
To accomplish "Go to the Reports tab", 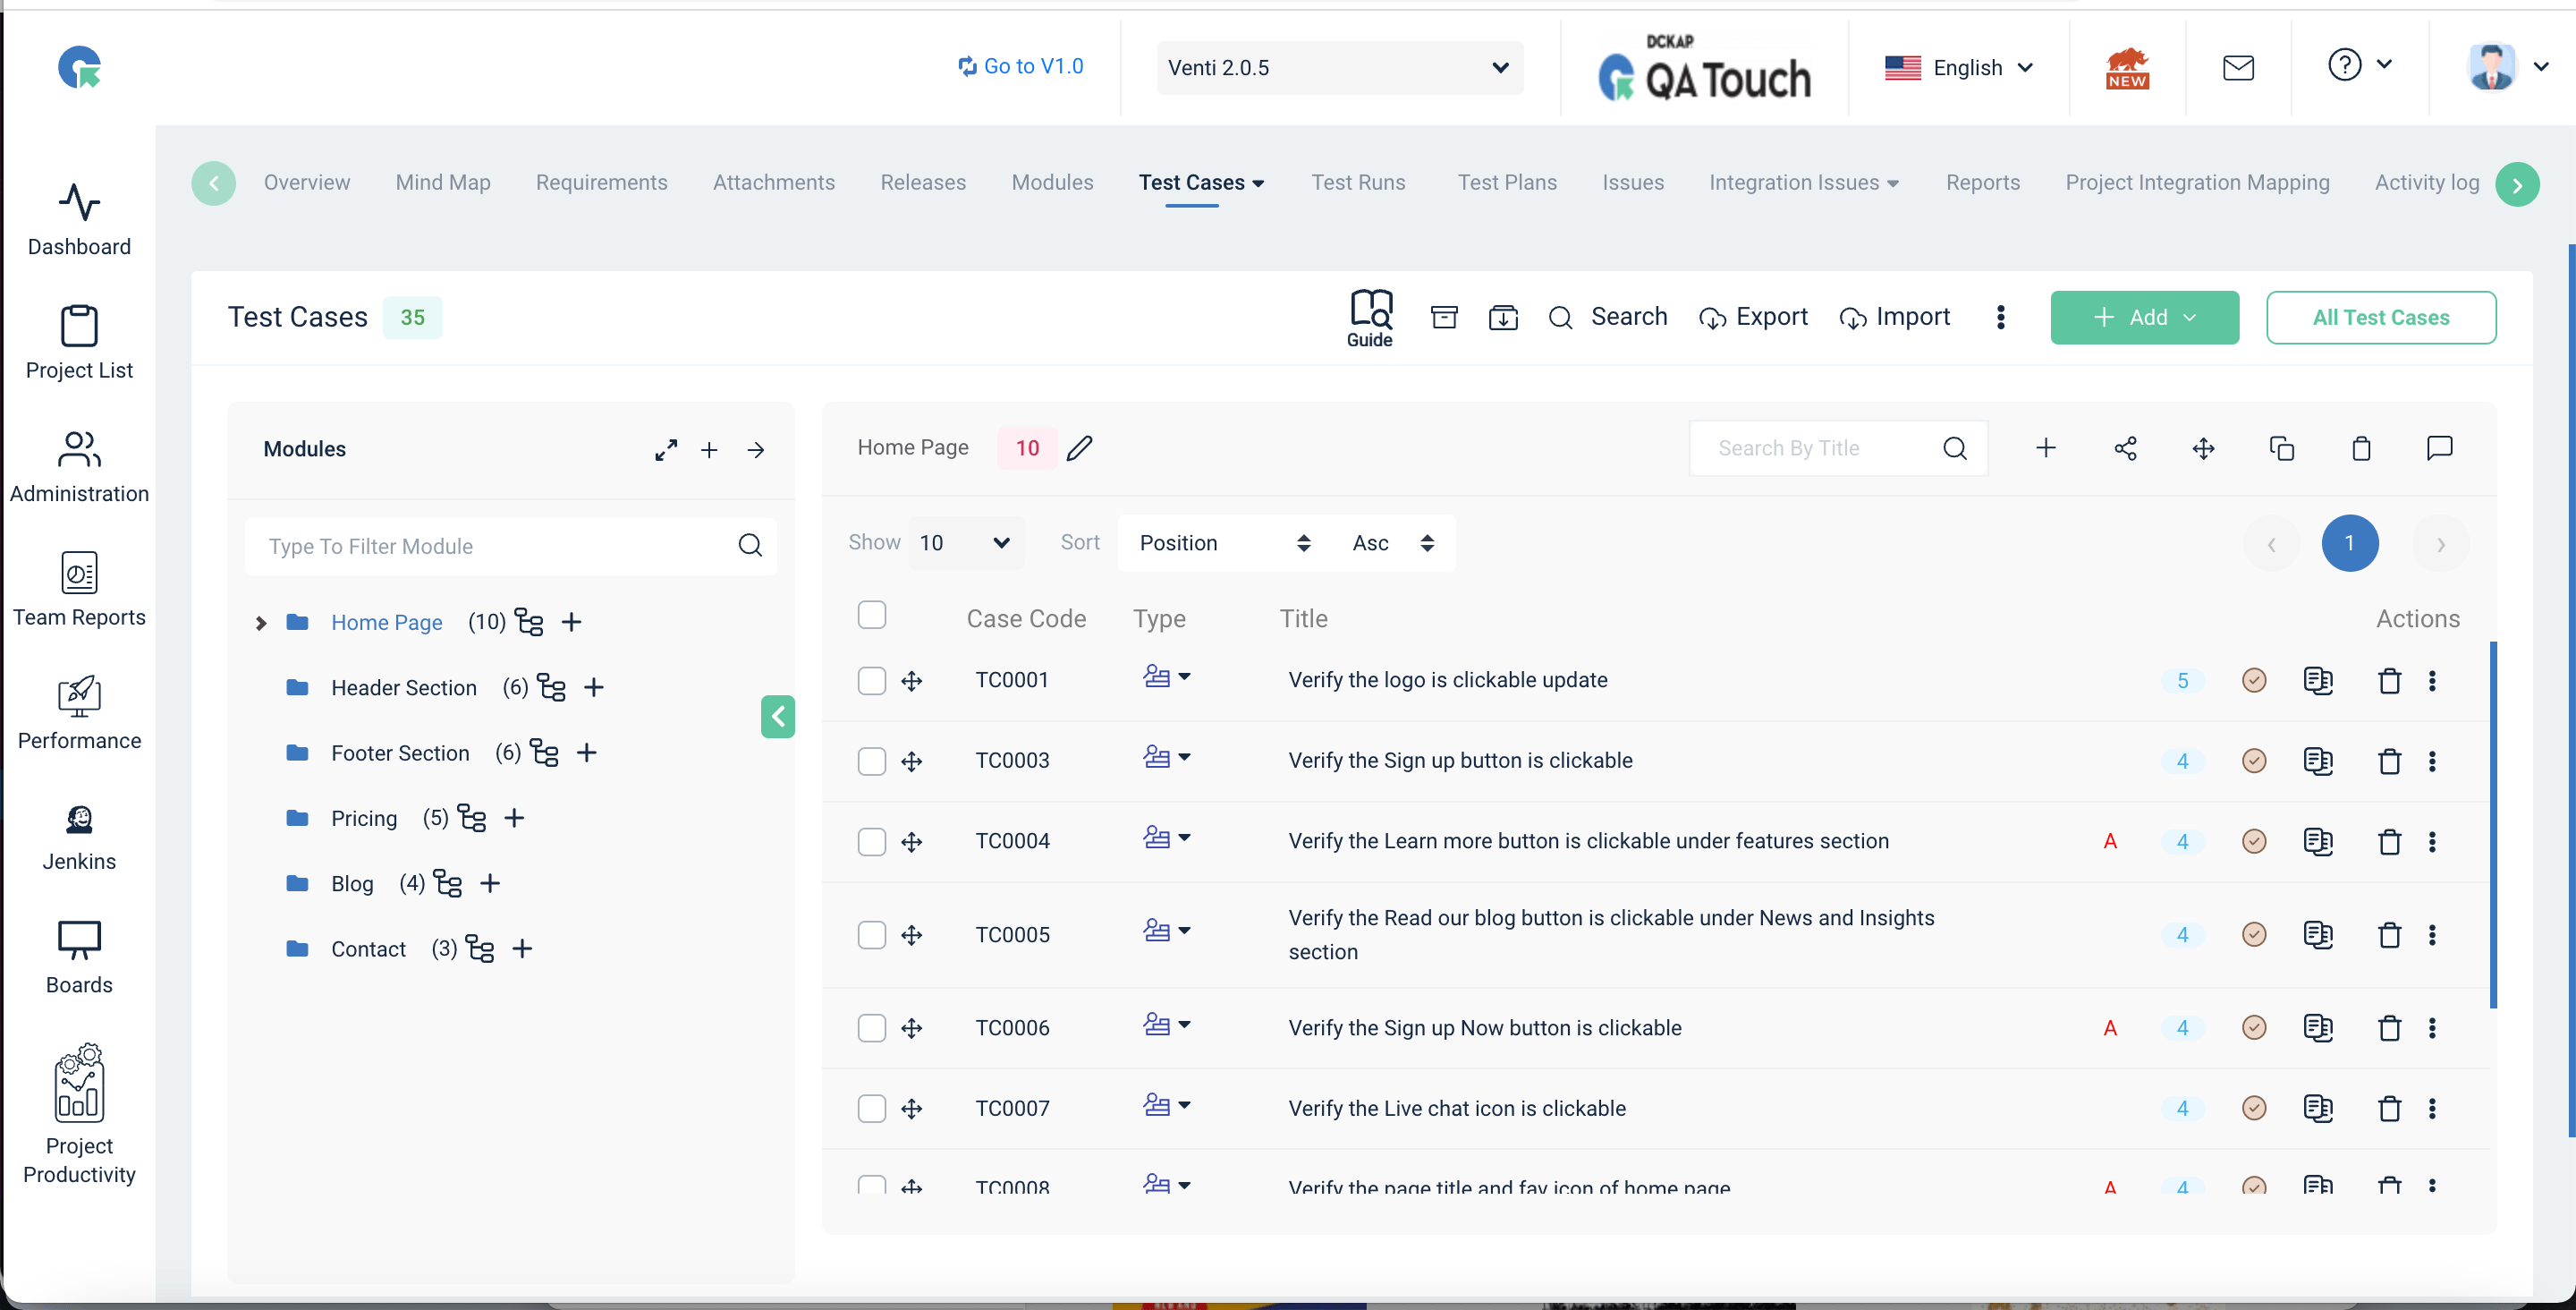I will [x=1982, y=183].
